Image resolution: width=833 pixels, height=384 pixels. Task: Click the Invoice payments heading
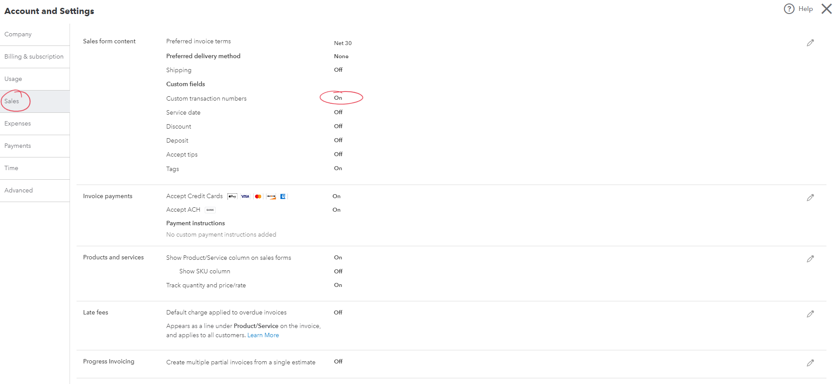[x=108, y=196]
